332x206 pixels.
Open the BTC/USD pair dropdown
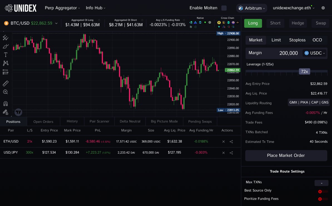57,24
